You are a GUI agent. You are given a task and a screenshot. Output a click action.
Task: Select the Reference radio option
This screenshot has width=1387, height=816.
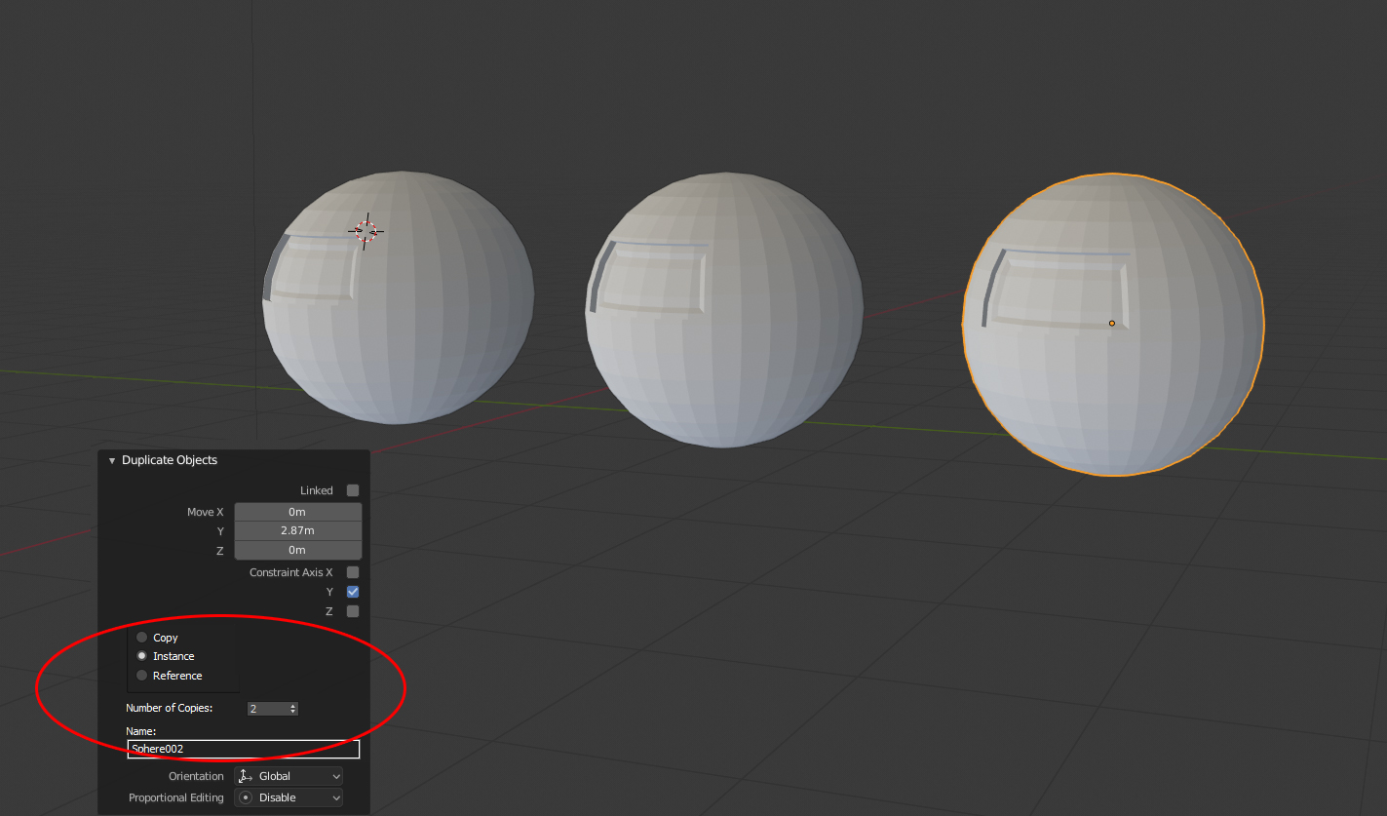tap(142, 676)
